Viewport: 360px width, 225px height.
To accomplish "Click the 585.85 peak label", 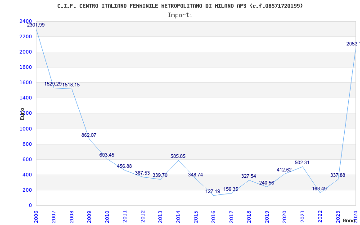I will [178, 156].
